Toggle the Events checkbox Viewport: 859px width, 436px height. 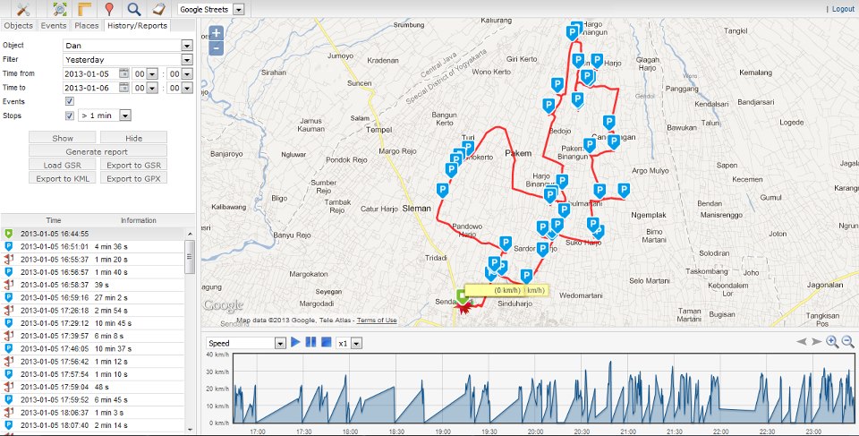[70, 101]
